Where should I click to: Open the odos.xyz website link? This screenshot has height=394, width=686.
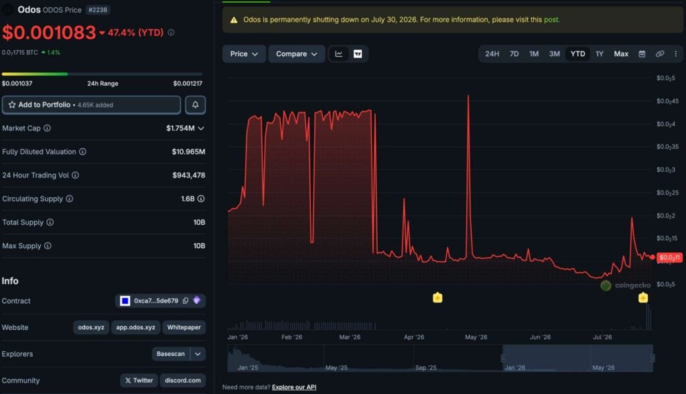coord(91,327)
